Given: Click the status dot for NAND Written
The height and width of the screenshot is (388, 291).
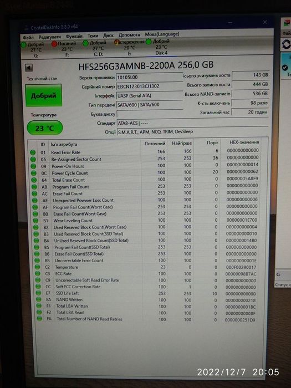Looking at the screenshot, I should [x=39, y=299].
